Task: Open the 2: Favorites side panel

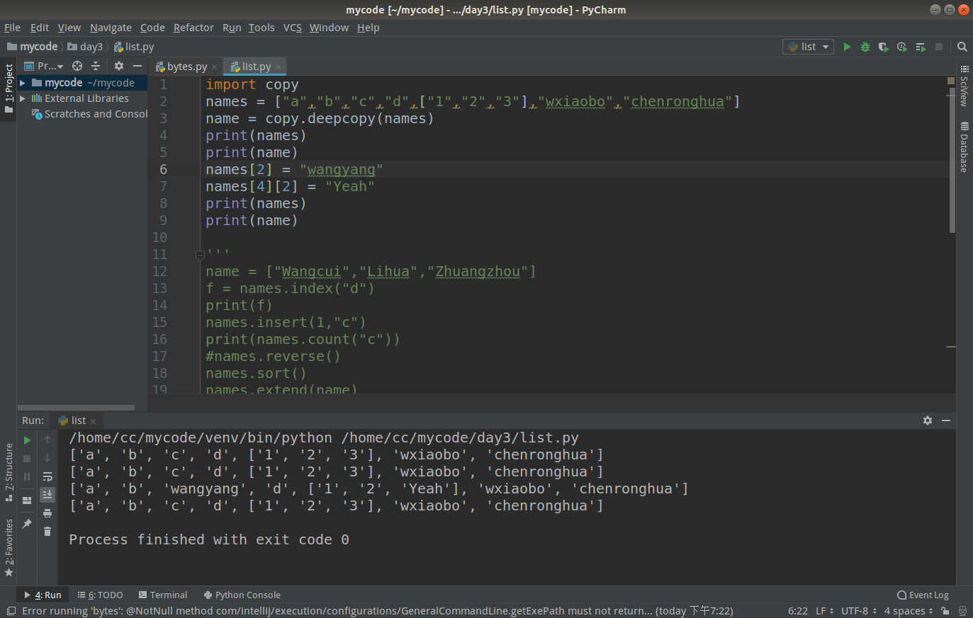Action: click(x=9, y=547)
